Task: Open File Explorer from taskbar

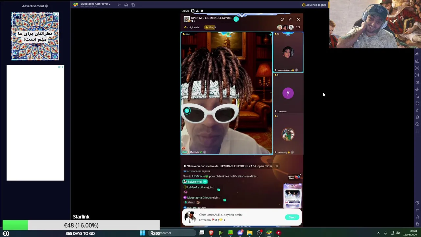Action: [x=250, y=233]
